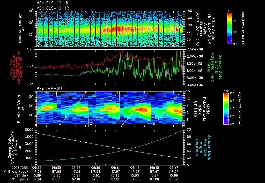Click the 06:47 time tick label

(174, 168)
